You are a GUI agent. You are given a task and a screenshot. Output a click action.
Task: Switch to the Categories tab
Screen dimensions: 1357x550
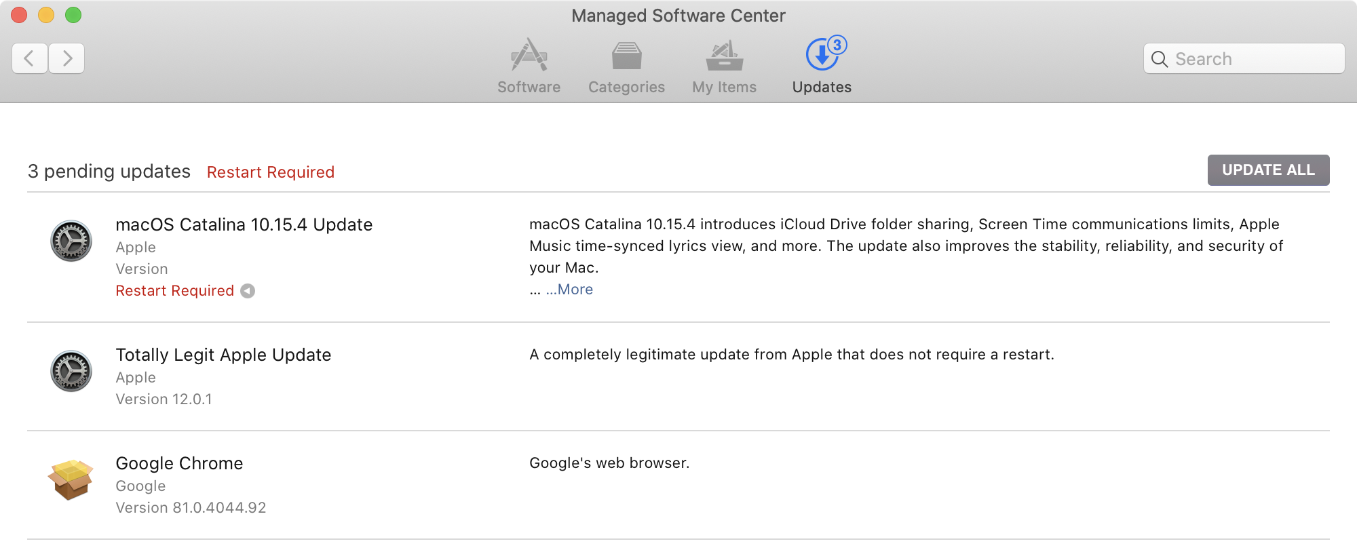tap(626, 66)
